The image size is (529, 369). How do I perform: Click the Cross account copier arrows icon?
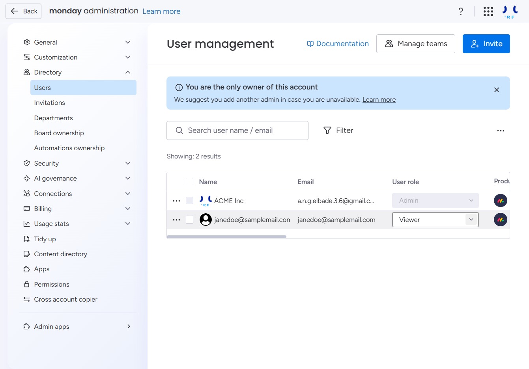[x=26, y=299]
